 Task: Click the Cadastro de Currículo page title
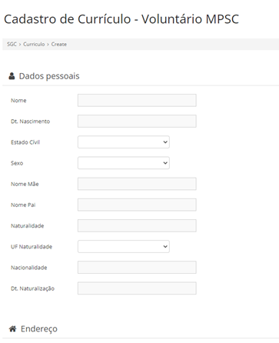[x=121, y=19]
